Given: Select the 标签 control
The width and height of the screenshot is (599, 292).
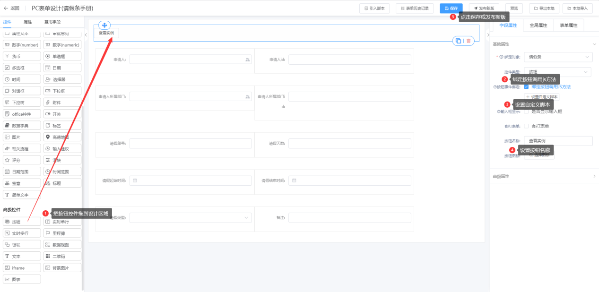Looking at the screenshot, I should (62, 125).
